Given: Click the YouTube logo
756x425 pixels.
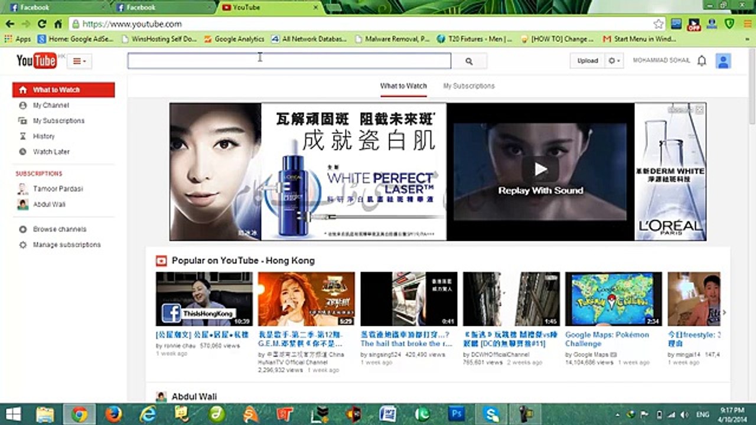Looking at the screenshot, I should coord(37,61).
